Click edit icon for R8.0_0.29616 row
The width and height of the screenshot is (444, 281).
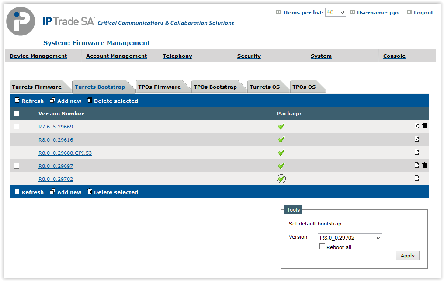click(417, 139)
